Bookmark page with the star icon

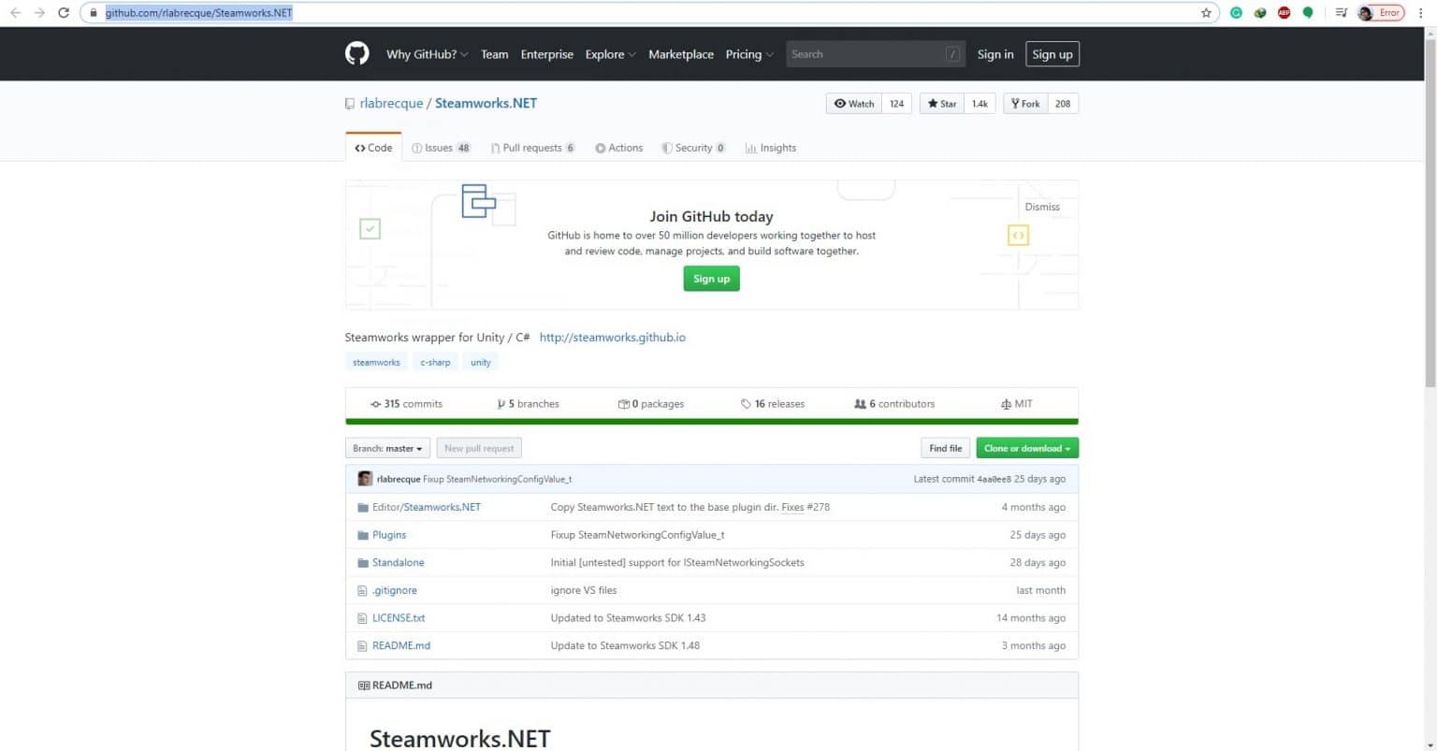pos(1206,13)
